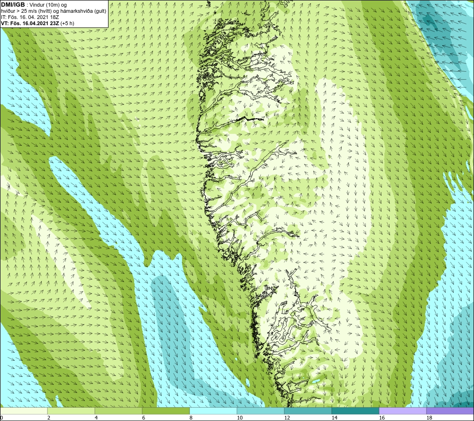Screen dimensions: 474x421
Task: Click the '(+5 h)' forecast offset text
Action: 67,23
